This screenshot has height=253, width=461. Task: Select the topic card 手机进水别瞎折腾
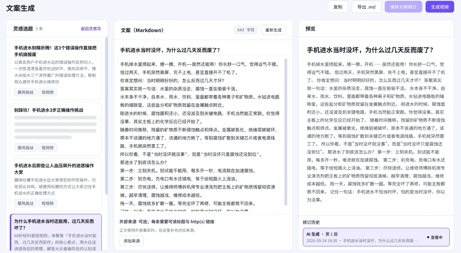[56, 70]
